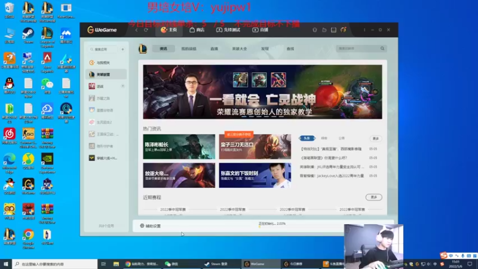
Task: Open Windows Start menu
Action: (6, 264)
